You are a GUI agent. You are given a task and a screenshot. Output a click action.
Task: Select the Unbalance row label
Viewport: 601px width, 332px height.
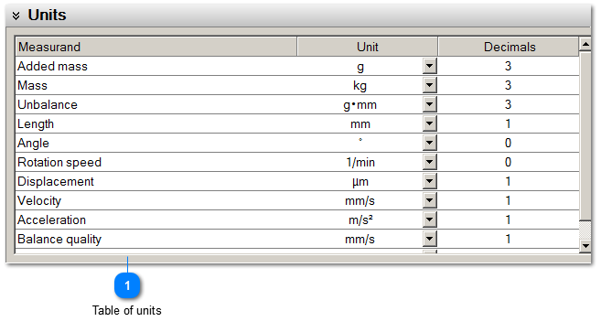click(48, 104)
